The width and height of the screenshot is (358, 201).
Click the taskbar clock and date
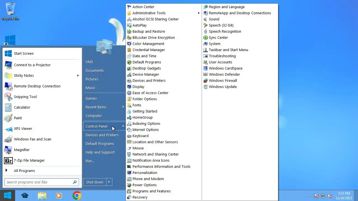(344, 195)
